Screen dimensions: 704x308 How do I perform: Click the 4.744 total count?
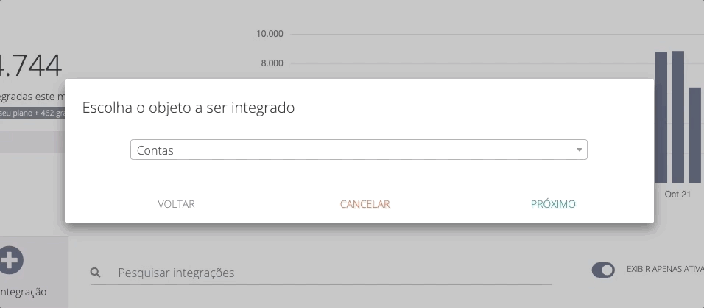31,66
